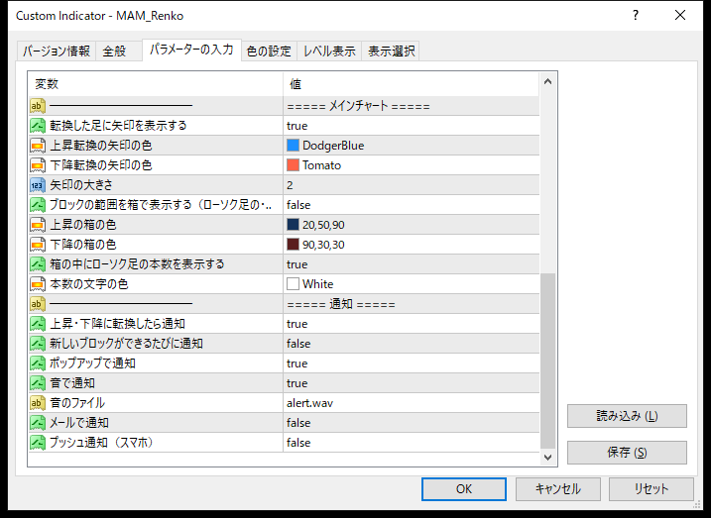Open the 色の設定 tab
The width and height of the screenshot is (711, 518).
pos(269,52)
